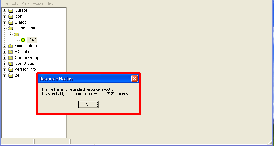Close the Resource Hacker message dialog
The image size is (274, 146).
tap(135, 79)
